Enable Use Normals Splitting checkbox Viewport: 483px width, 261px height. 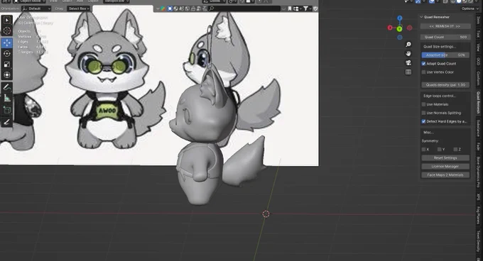coord(423,113)
